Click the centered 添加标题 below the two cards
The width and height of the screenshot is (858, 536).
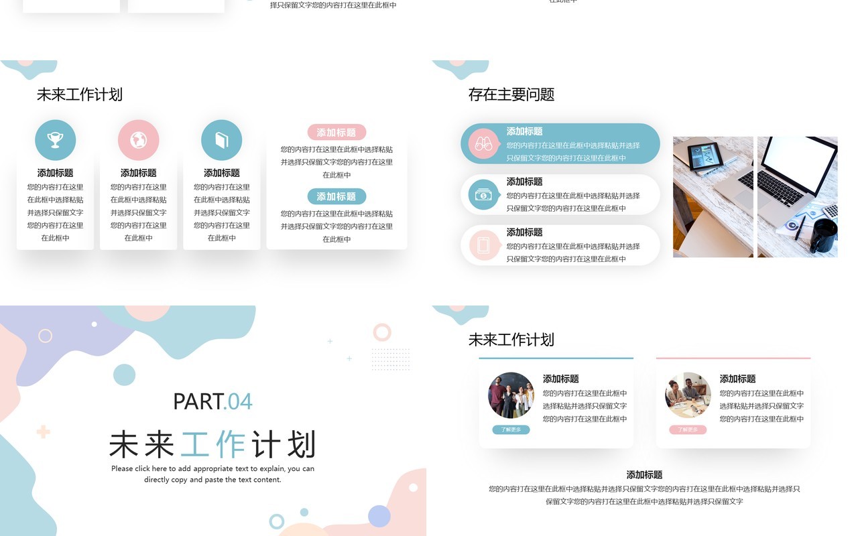point(644,474)
